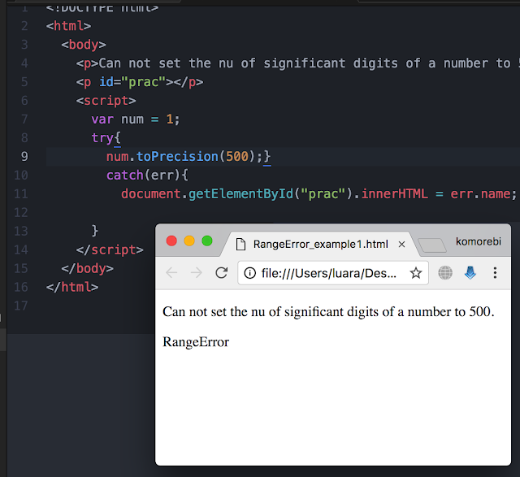Click the opening script tag on line 6
520x477 pixels.
click(x=106, y=101)
